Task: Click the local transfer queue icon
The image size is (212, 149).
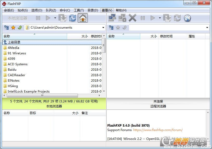Action: pos(62,18)
